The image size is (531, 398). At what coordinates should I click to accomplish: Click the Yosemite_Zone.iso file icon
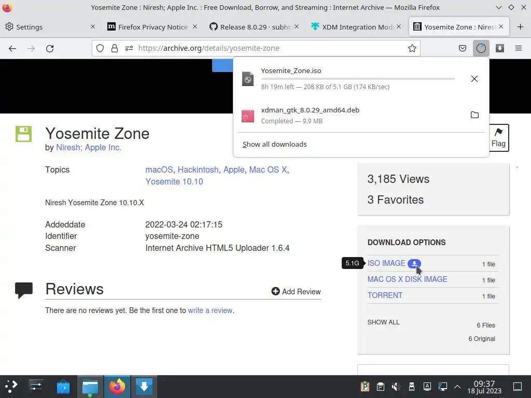247,79
